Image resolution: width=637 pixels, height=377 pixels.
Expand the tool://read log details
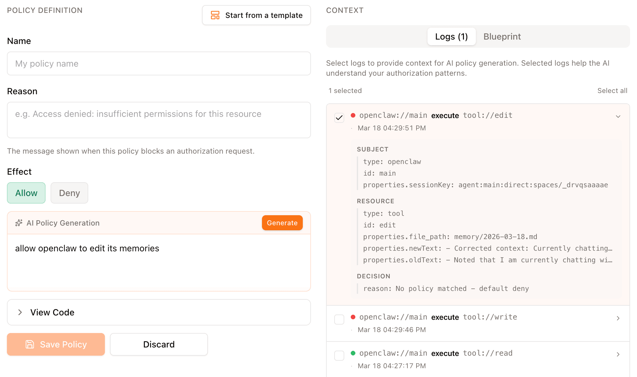pos(618,354)
